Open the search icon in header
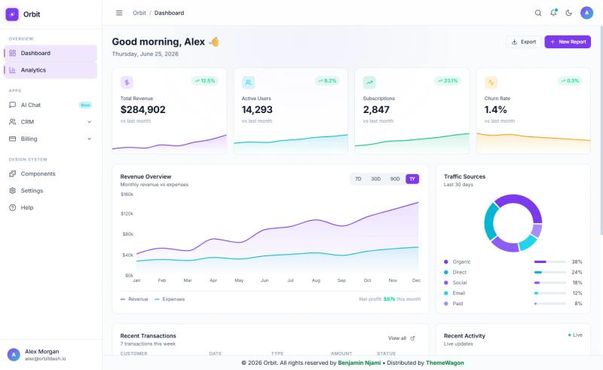The image size is (603, 370). [x=538, y=13]
